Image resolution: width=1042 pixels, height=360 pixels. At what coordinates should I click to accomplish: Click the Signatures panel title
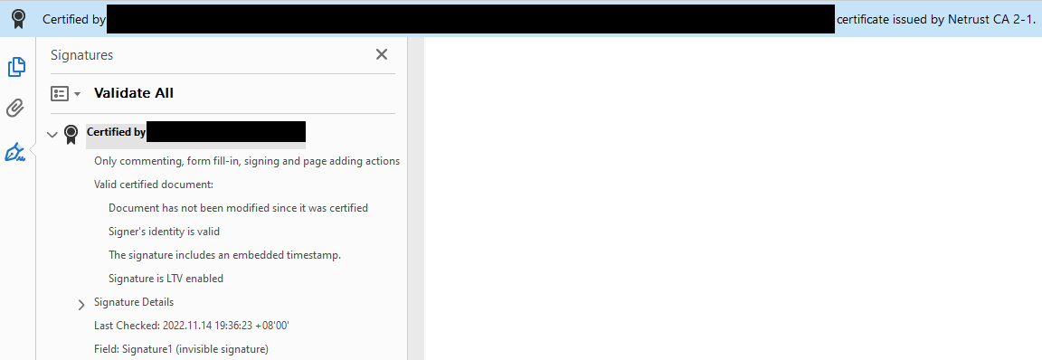[x=81, y=55]
